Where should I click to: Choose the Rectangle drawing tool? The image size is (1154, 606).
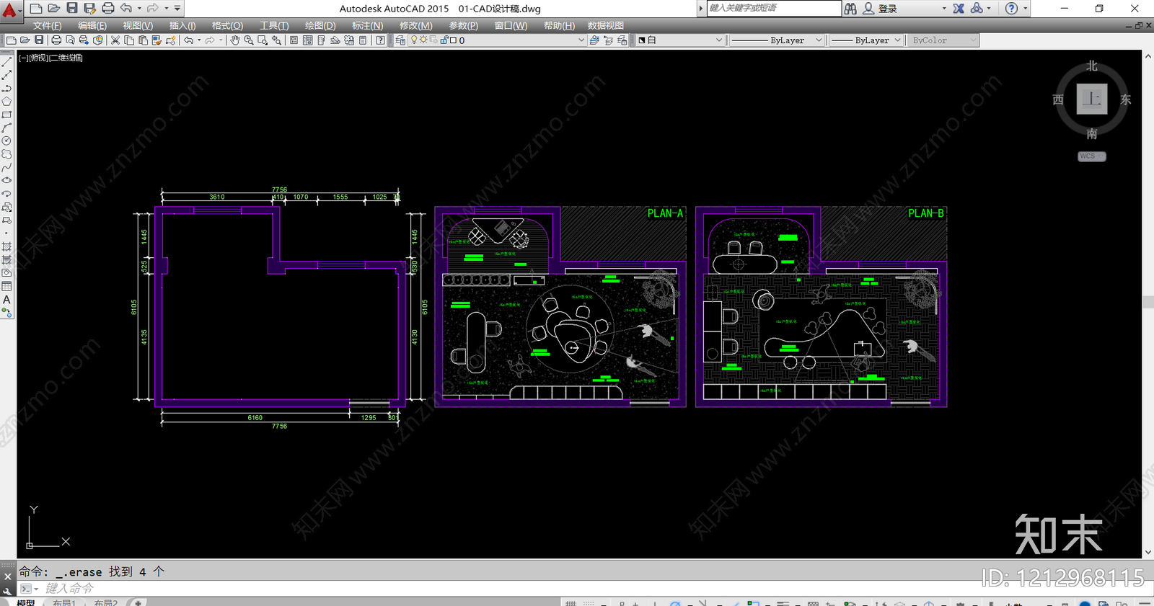point(6,115)
